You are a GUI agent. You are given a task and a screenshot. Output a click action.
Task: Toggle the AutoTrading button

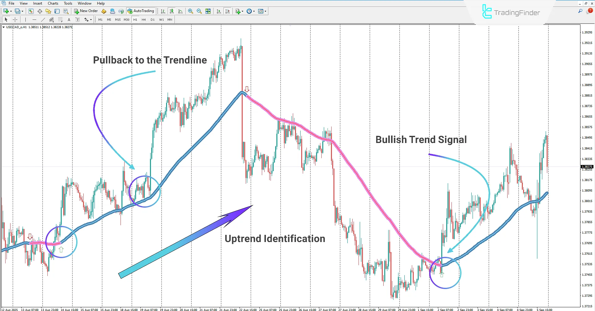(x=141, y=11)
